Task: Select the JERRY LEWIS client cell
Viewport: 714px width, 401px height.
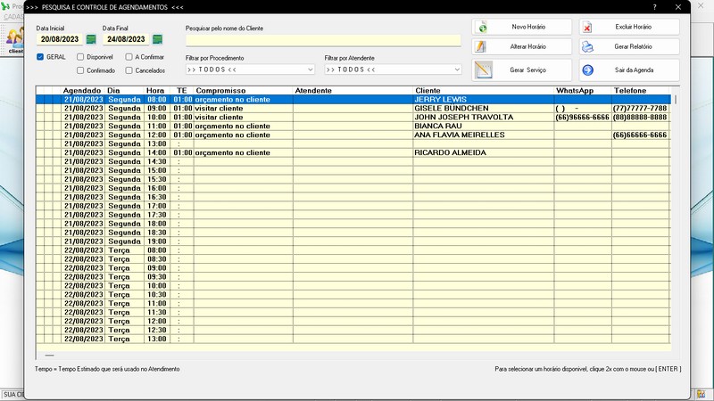Action: coord(484,100)
